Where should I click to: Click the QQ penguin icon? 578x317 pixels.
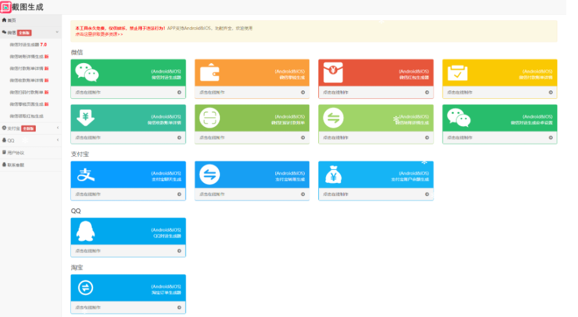tap(86, 231)
